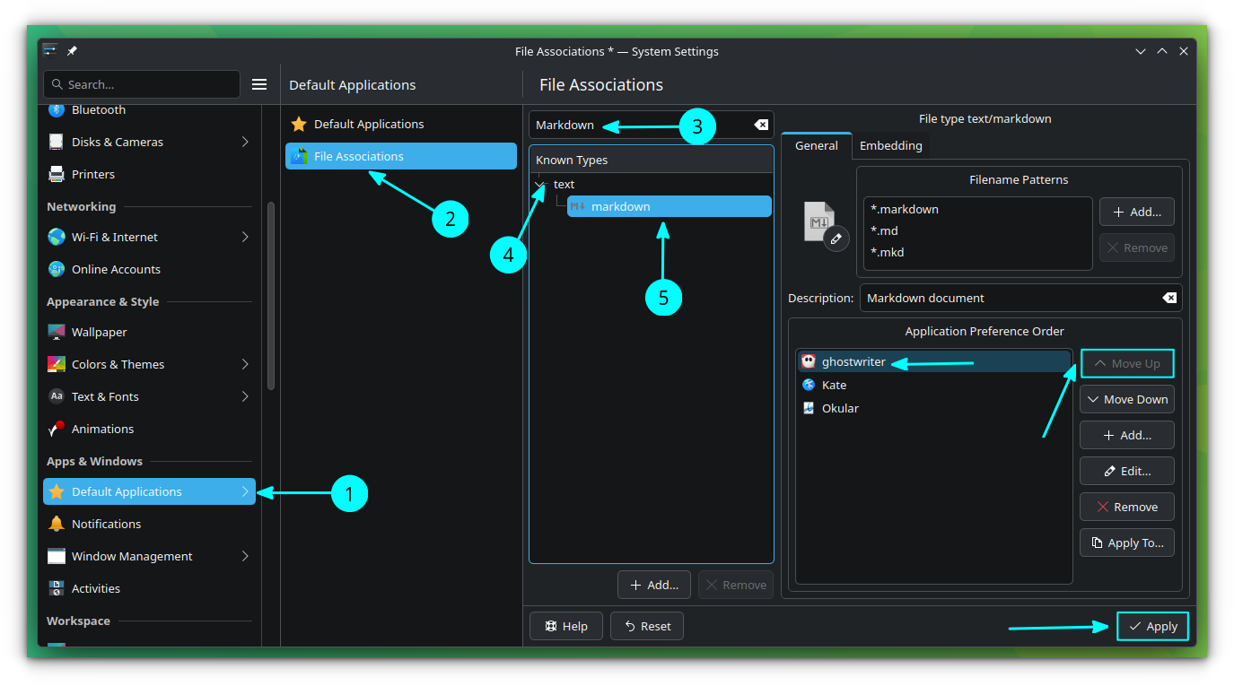Expand Window Management submenu arrow
The image size is (1234, 686).
[x=245, y=556]
